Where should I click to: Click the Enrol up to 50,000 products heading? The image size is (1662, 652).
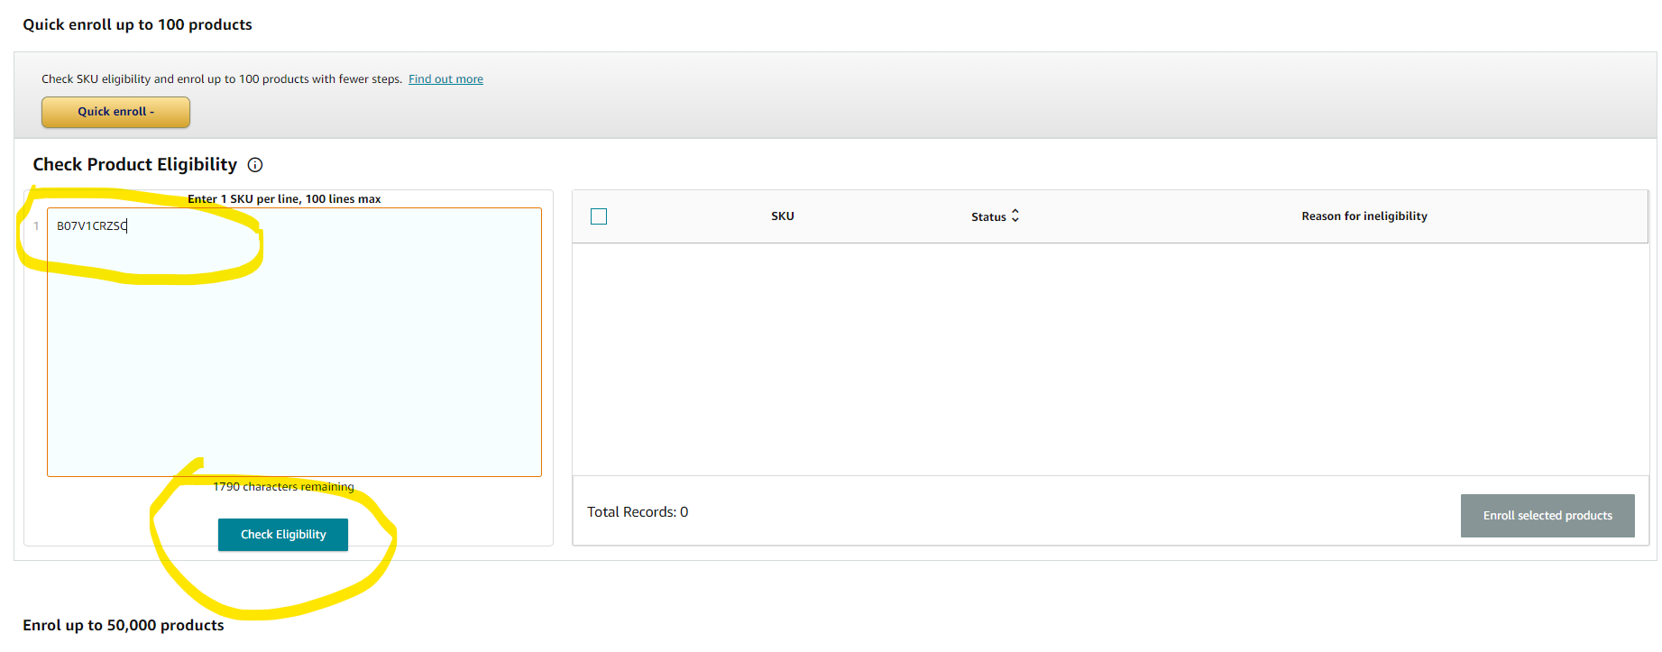(124, 626)
